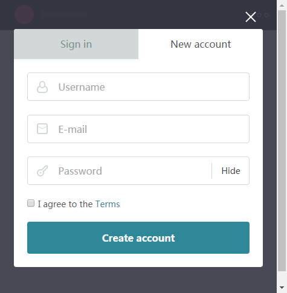Click the round avatar logo behind overlay
The height and width of the screenshot is (293, 287).
tap(24, 14)
